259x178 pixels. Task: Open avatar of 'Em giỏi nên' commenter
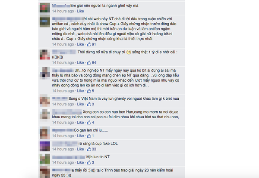point(45,8)
